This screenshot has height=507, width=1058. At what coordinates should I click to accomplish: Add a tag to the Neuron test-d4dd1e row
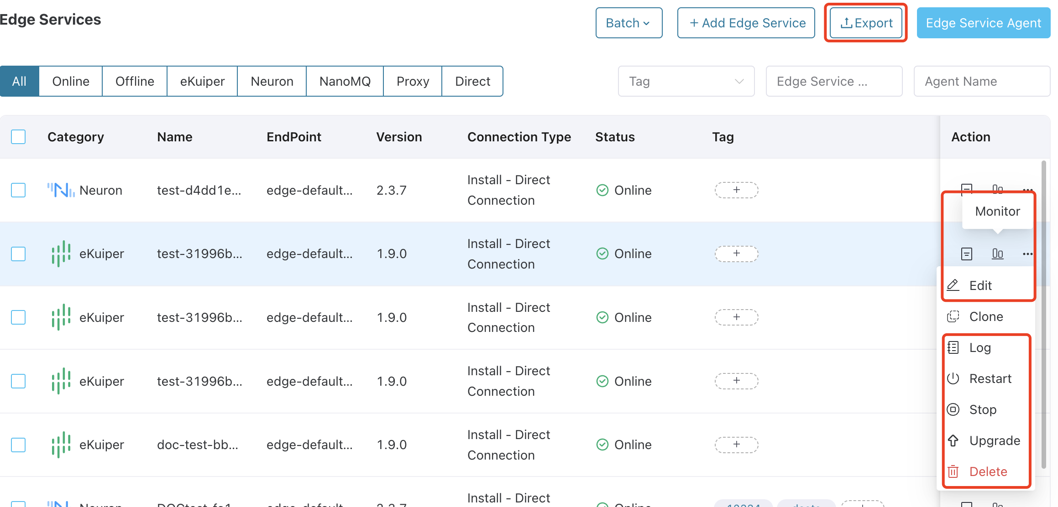point(736,190)
